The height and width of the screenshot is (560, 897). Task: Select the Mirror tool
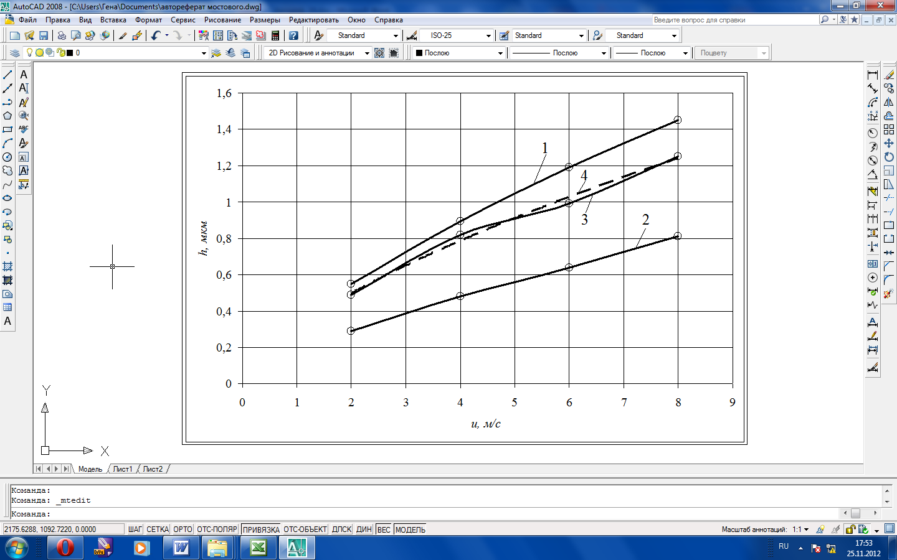tap(889, 102)
